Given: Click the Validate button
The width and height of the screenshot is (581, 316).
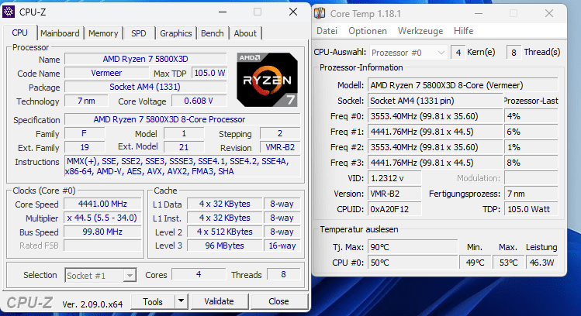Looking at the screenshot, I should (219, 301).
